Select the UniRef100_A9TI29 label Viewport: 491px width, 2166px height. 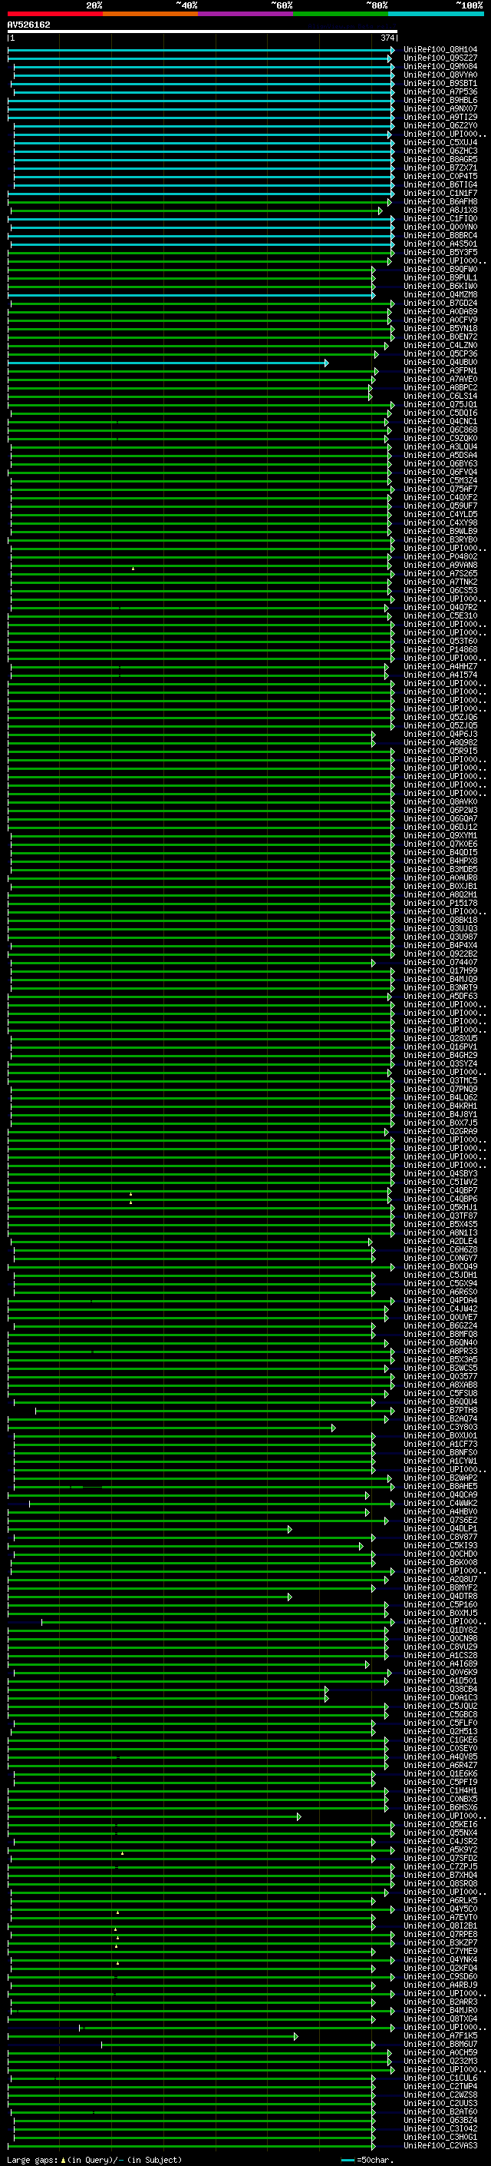(440, 117)
